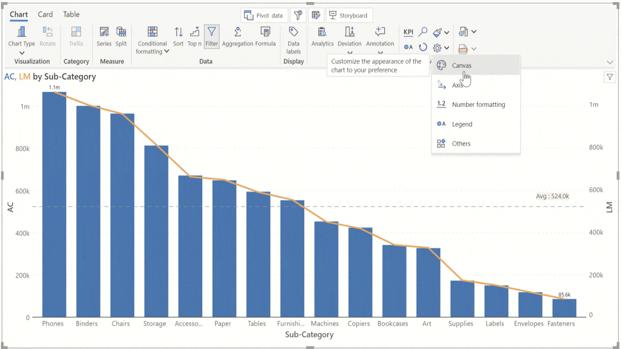
Task: Switch to the Card tab
Action: point(45,15)
